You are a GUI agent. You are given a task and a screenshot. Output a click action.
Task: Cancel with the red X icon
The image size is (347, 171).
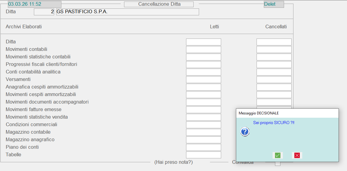click(x=297, y=155)
